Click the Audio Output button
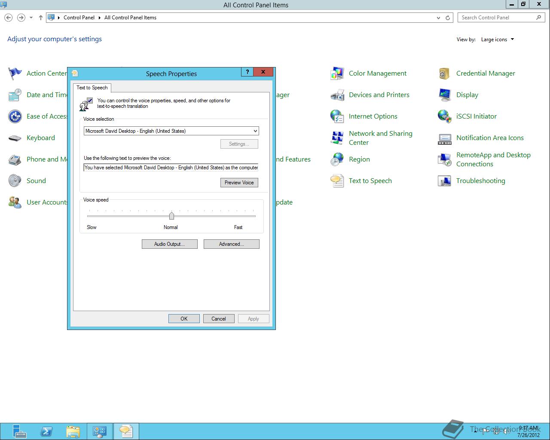 pyautogui.click(x=170, y=244)
